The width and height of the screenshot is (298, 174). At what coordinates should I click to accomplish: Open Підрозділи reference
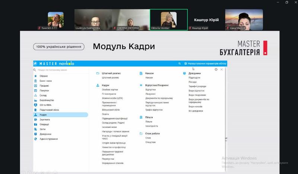pyautogui.click(x=194, y=78)
